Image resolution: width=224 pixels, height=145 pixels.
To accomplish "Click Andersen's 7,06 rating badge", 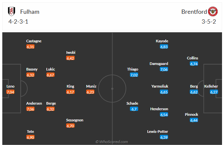I will (31, 109).
